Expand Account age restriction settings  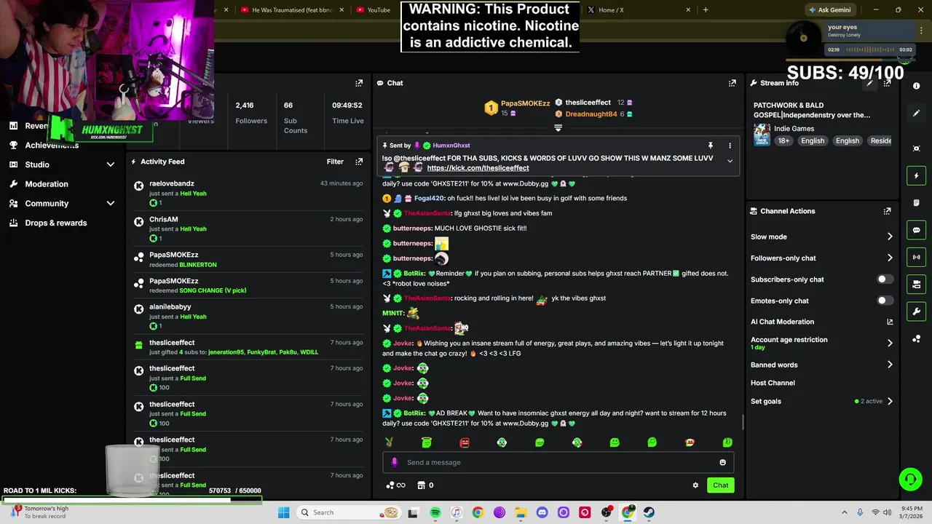[x=890, y=343]
